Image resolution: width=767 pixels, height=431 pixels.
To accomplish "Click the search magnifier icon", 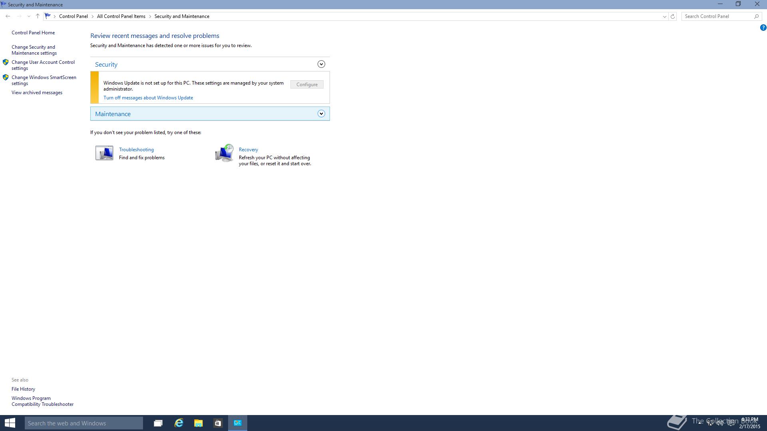I will [756, 16].
